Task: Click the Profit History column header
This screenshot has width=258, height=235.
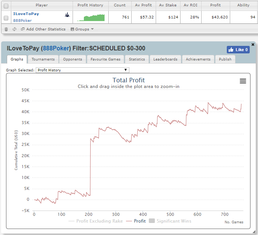Action: [x=90, y=5]
